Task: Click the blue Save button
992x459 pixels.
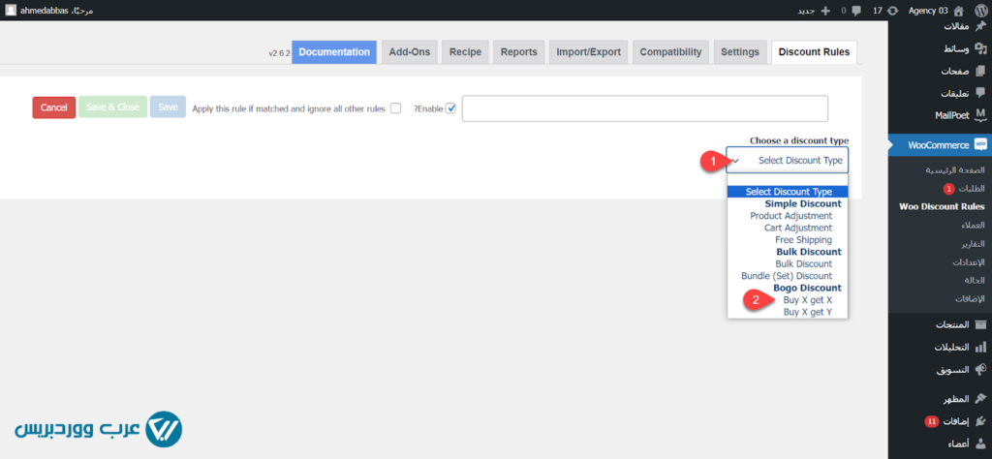Action: click(x=168, y=107)
